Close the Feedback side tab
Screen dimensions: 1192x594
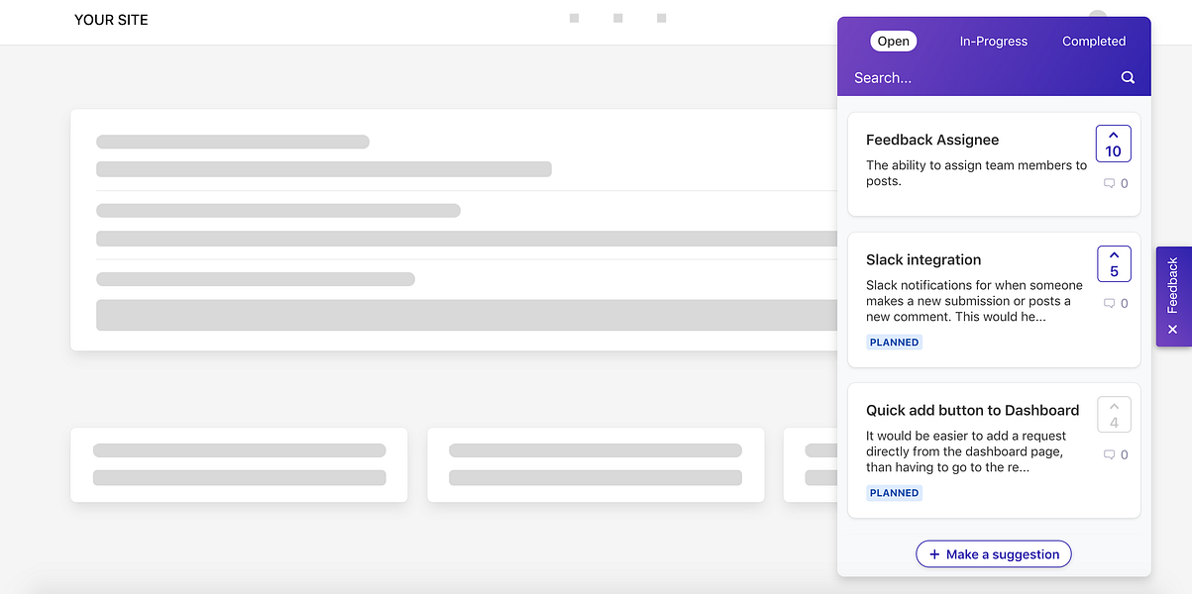(1173, 330)
